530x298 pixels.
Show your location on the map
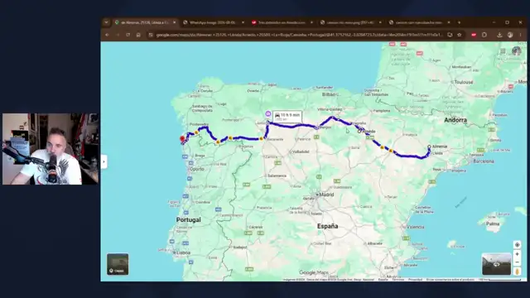click(x=517, y=245)
